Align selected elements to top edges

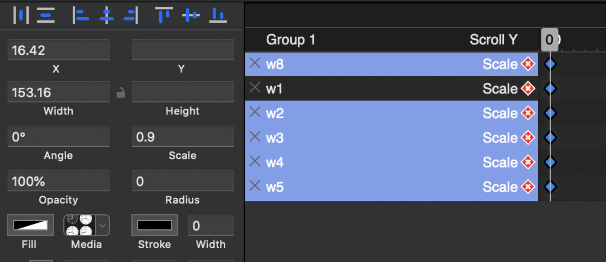click(x=164, y=16)
